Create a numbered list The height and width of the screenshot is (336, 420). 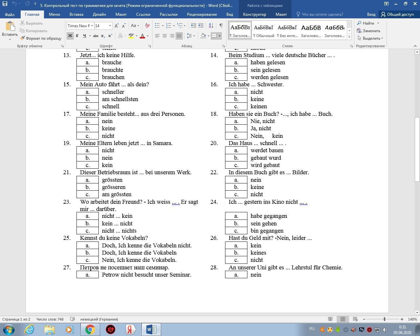pos(168,26)
